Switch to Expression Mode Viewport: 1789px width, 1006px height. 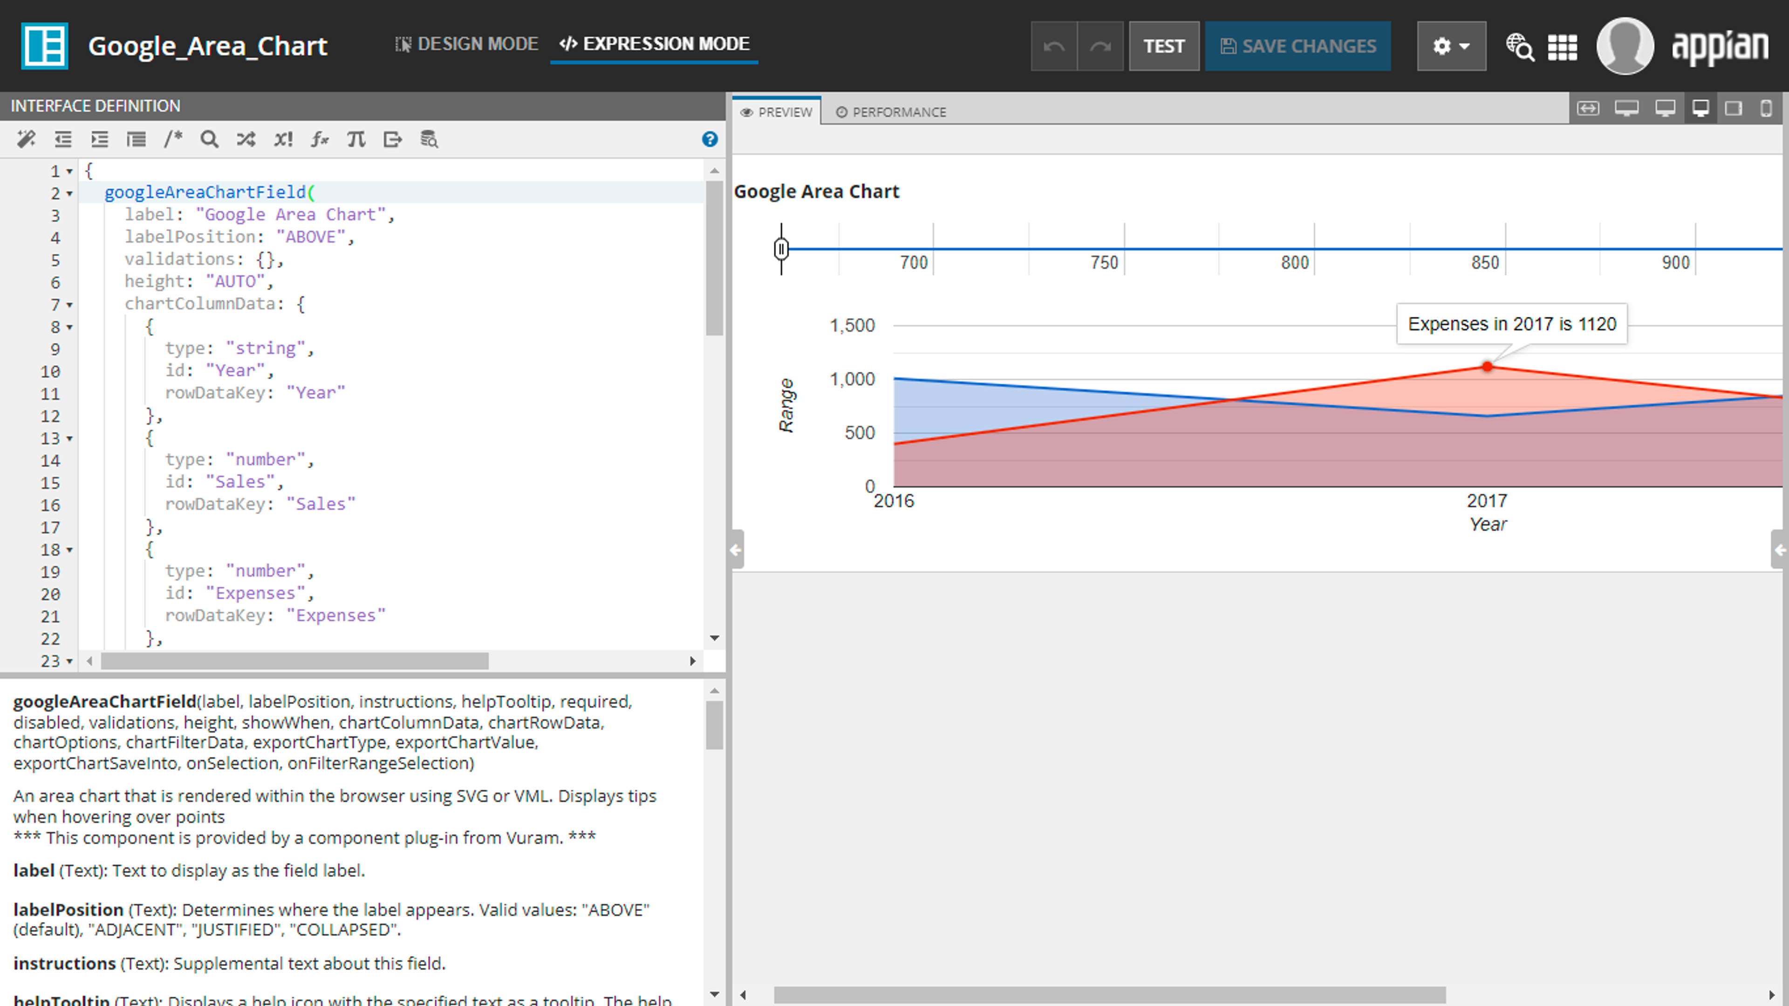[654, 44]
